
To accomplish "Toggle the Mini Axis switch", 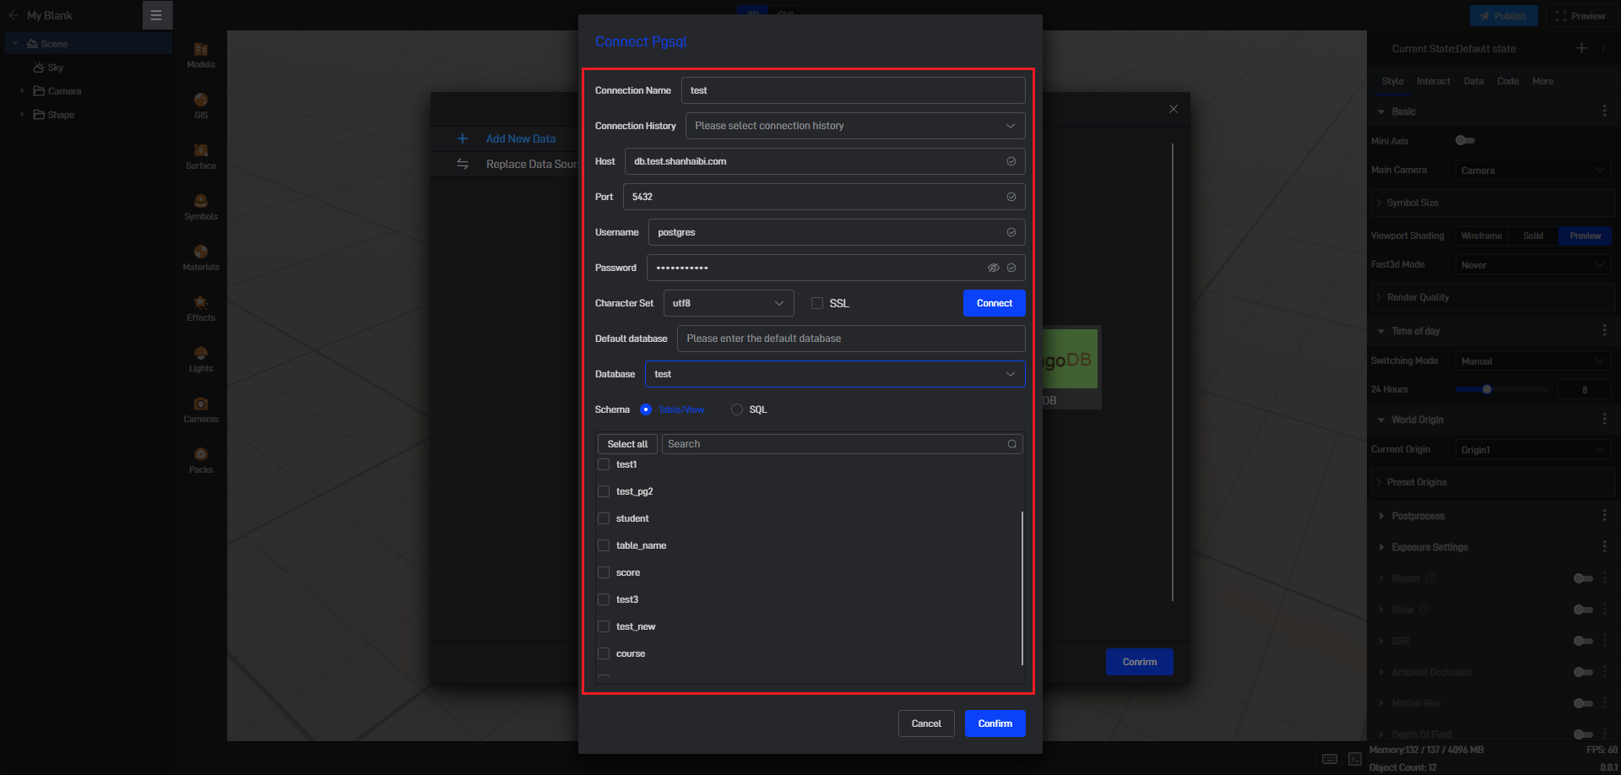I will click(1466, 140).
